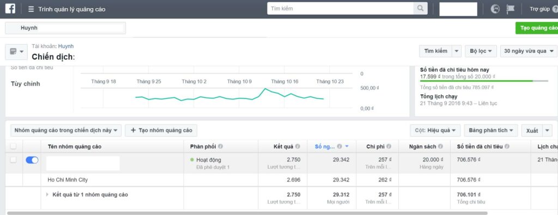Open the flag pages icon

[511, 9]
